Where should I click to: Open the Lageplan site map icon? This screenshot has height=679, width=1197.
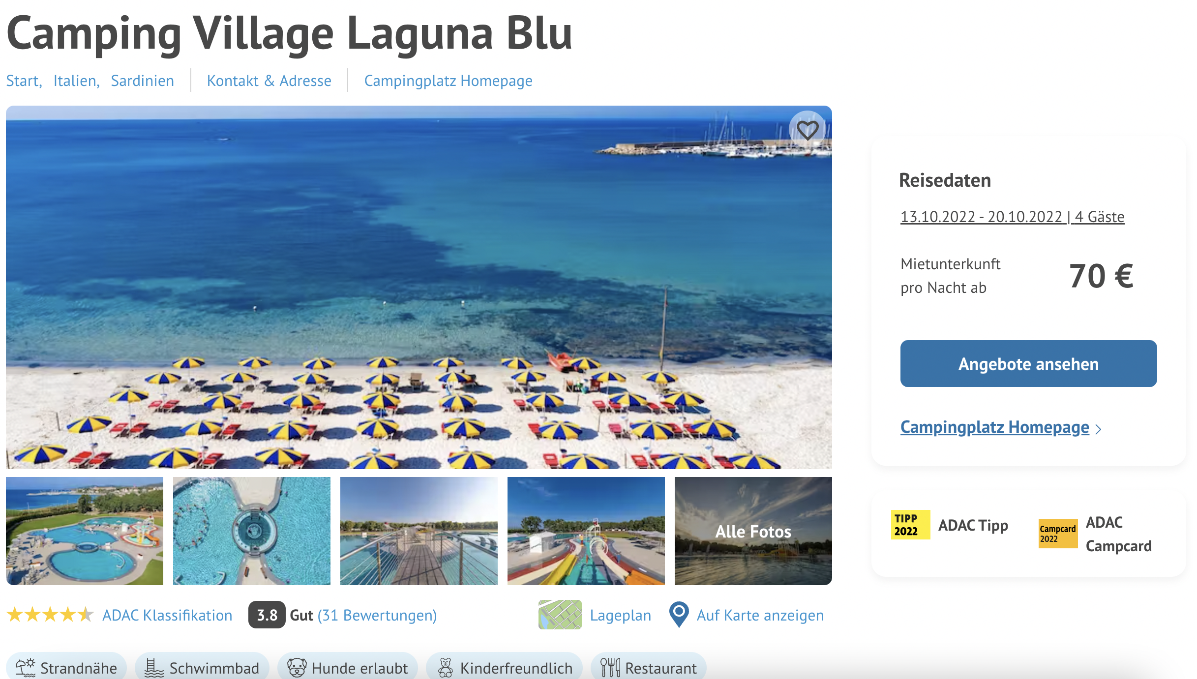coord(560,615)
